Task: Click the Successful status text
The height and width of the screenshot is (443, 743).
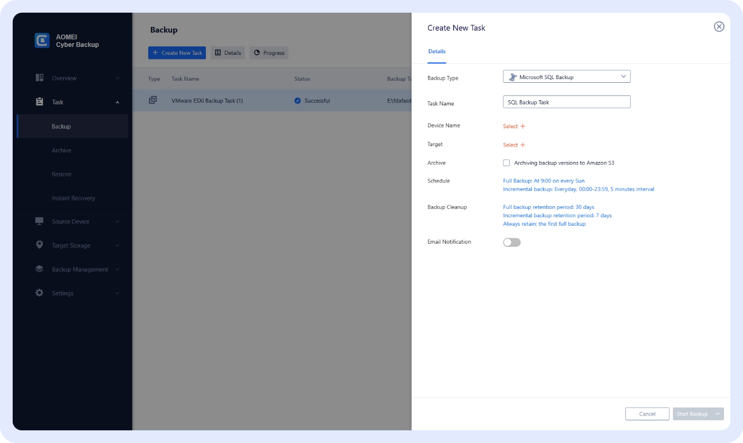Action: click(x=317, y=101)
